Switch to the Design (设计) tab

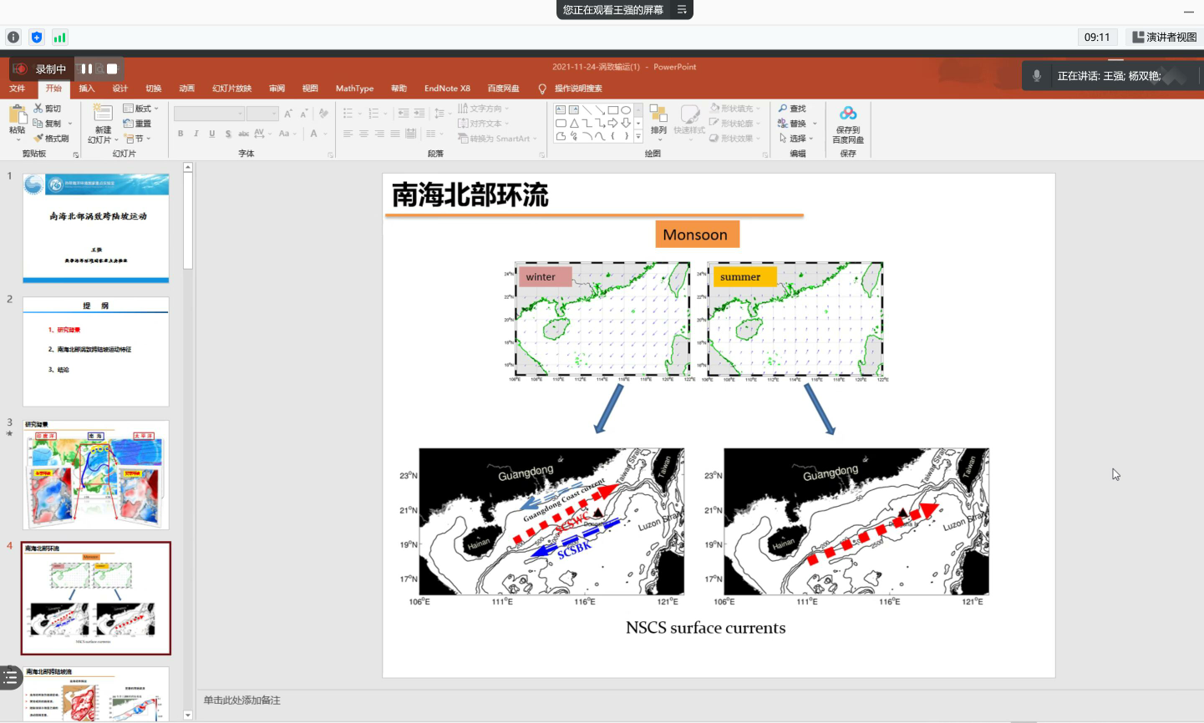(120, 88)
